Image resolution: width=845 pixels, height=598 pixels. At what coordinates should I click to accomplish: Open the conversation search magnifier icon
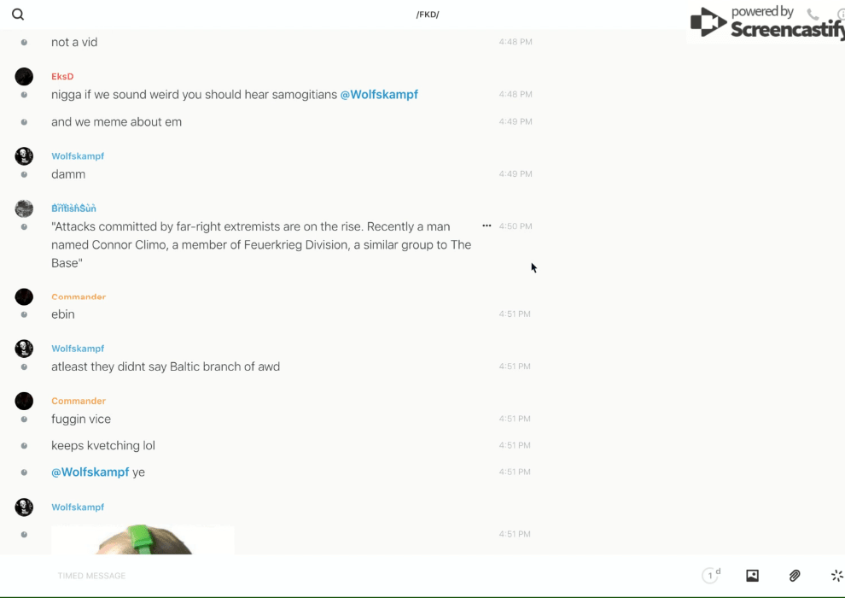click(18, 15)
